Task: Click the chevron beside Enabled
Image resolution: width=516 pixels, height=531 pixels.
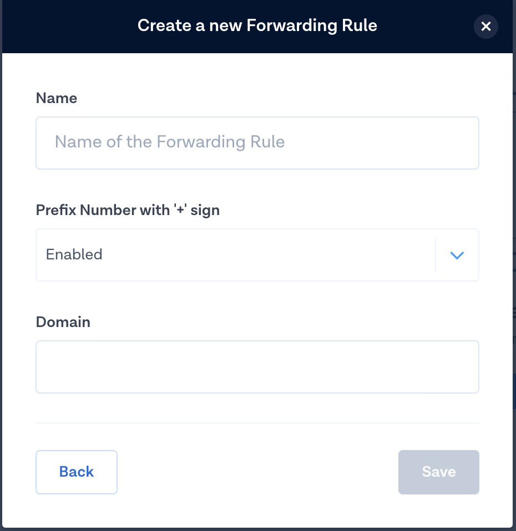Action: pyautogui.click(x=457, y=255)
